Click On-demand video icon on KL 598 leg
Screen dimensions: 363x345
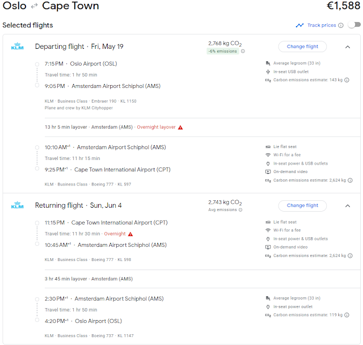coord(268,247)
